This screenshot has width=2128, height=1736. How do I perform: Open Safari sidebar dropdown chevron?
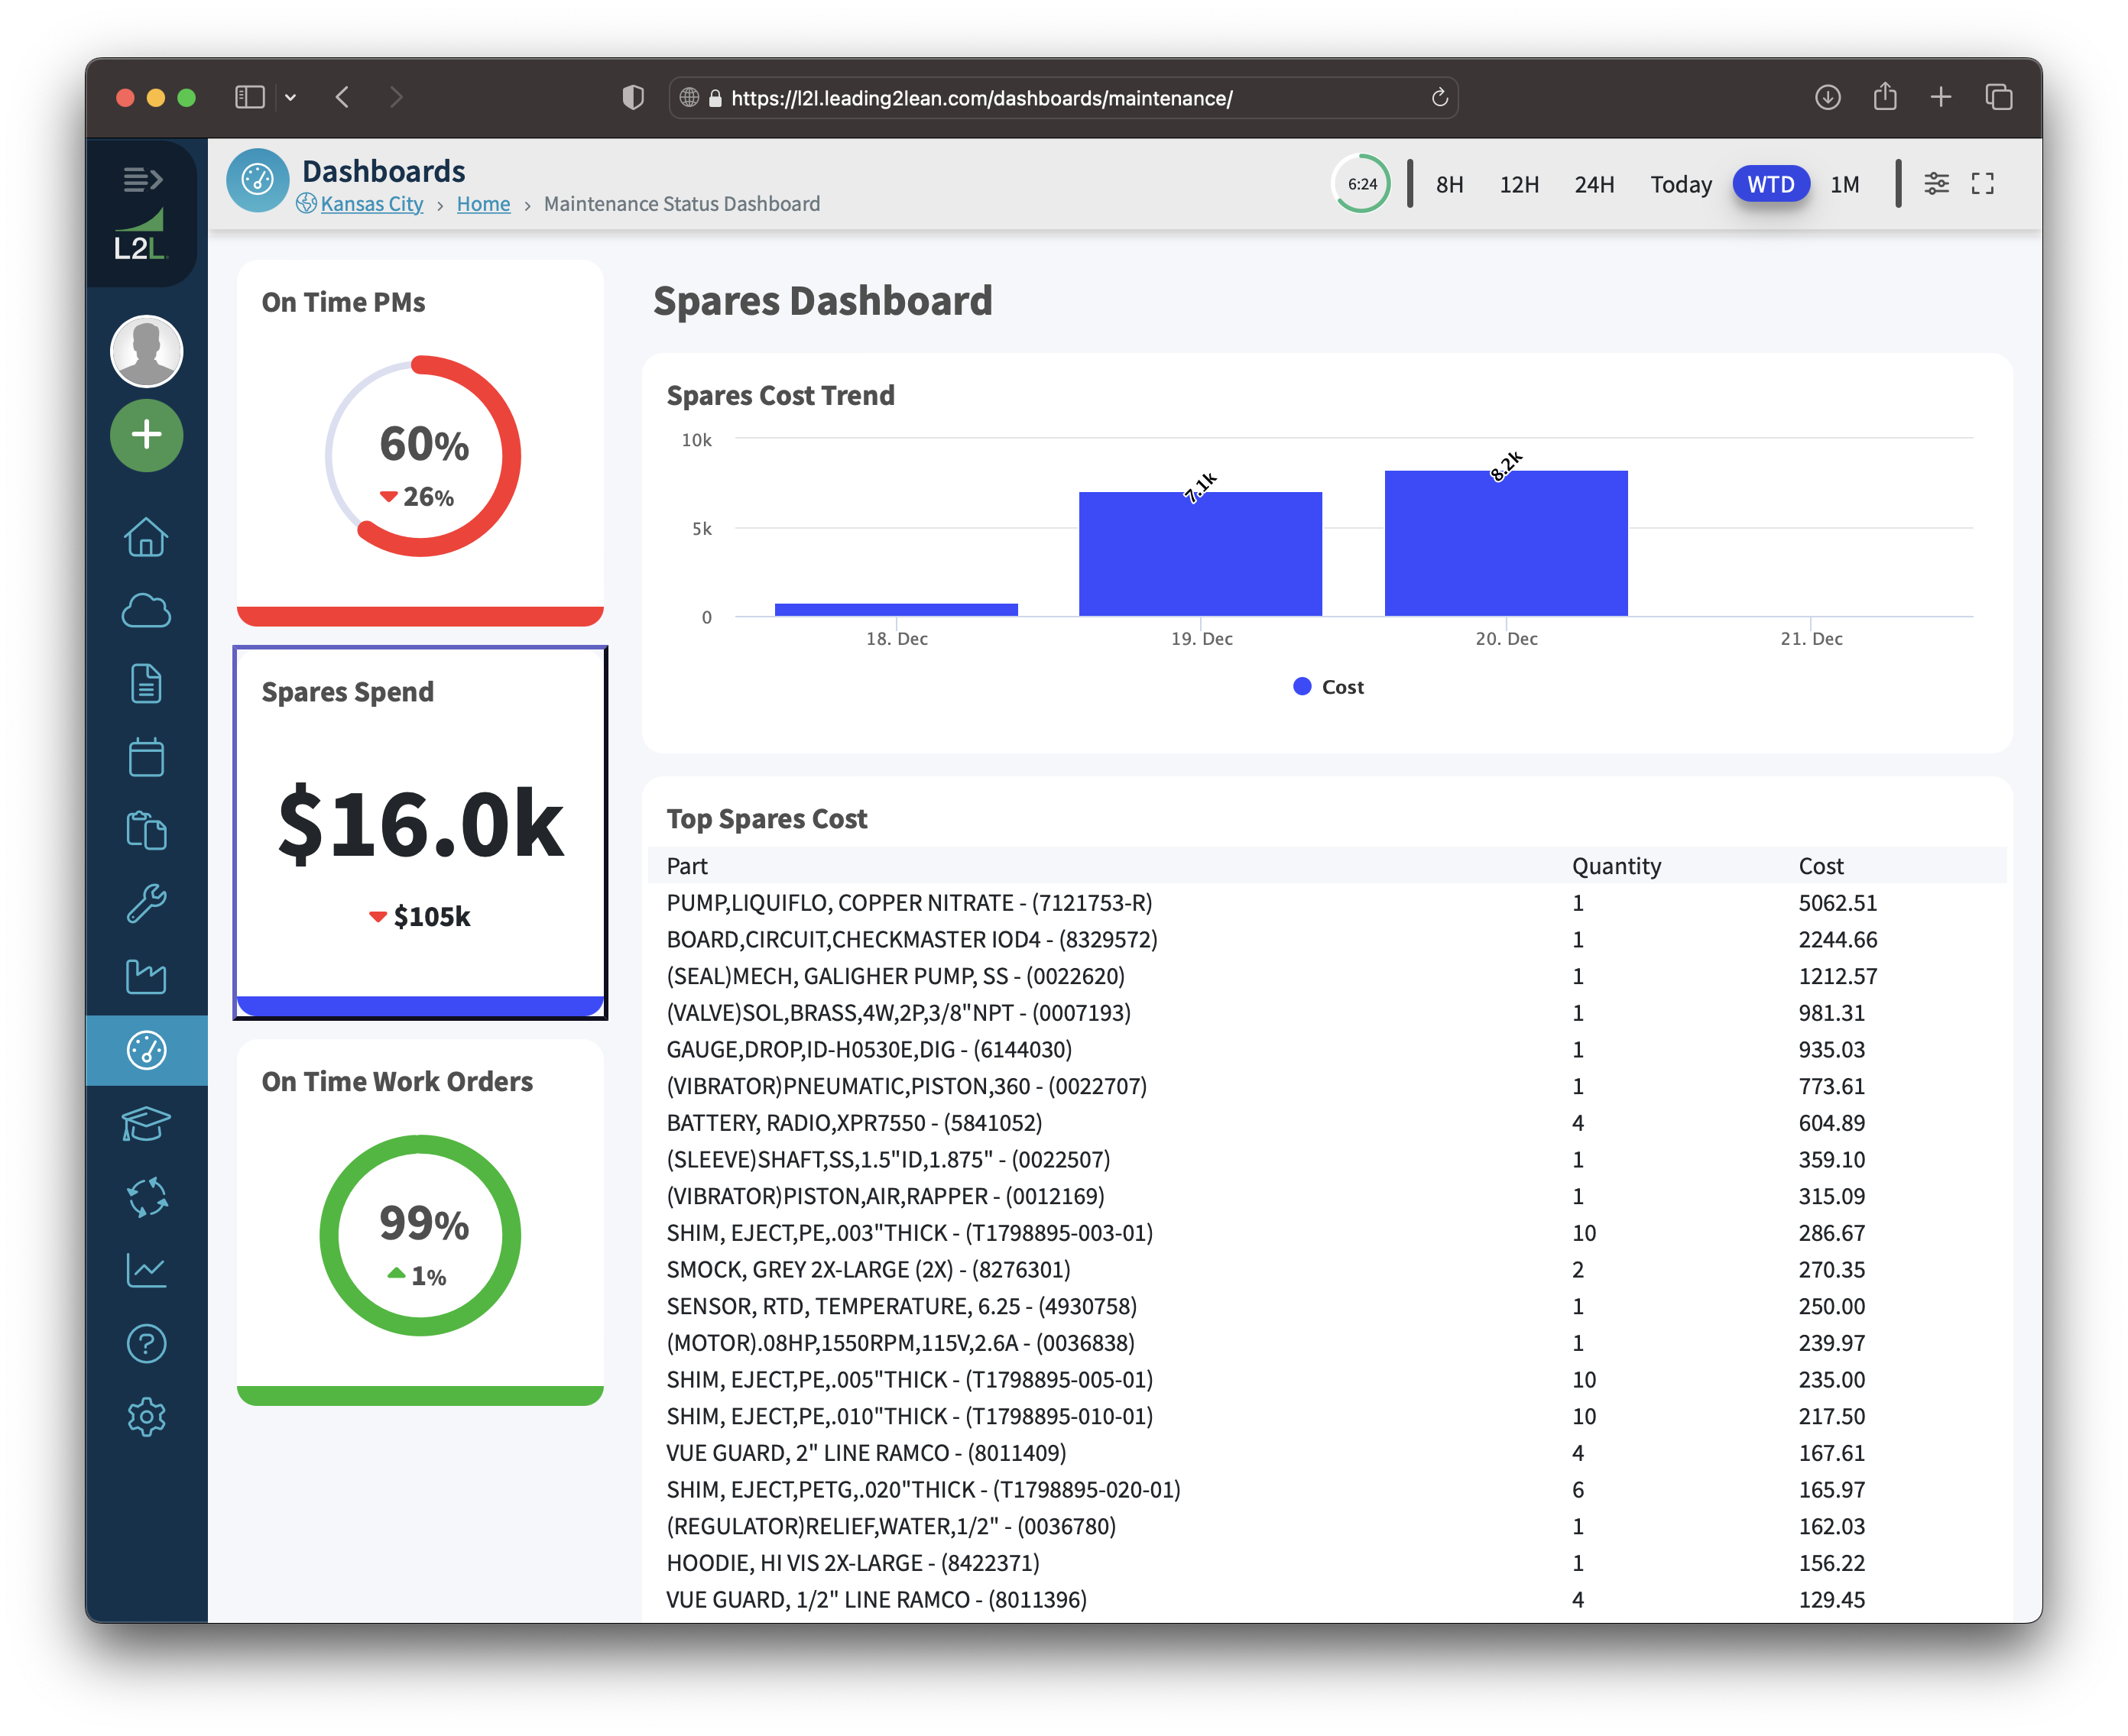pyautogui.click(x=290, y=97)
